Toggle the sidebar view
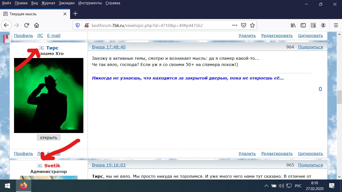 click(303, 25)
